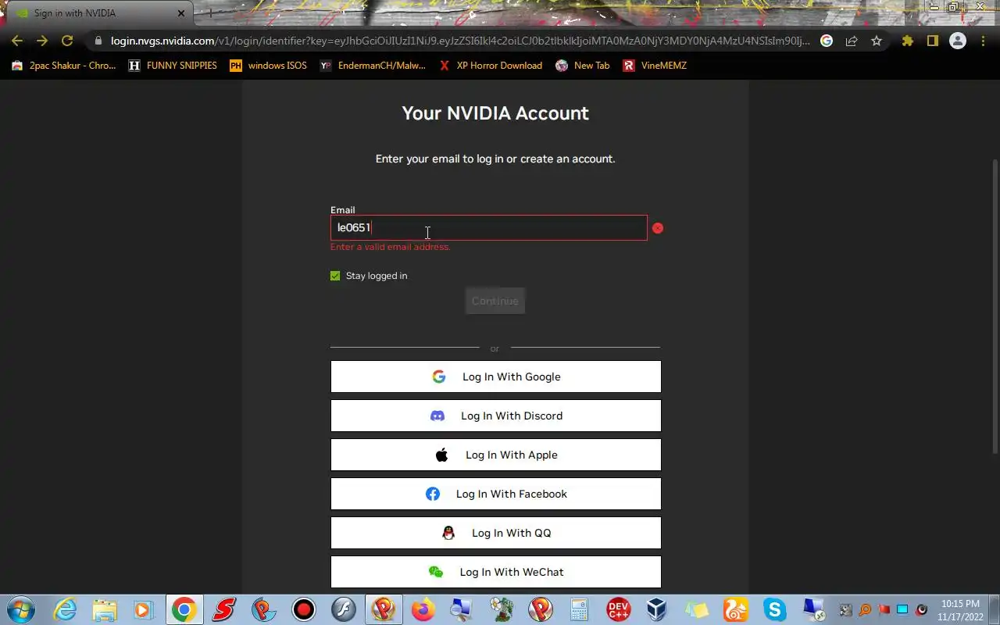Open the EndermanCH/Malw... bookmark
1000x625 pixels.
(x=373, y=66)
